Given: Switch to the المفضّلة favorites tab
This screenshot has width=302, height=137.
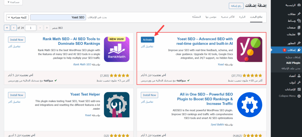Looking at the screenshot, I should click(196, 17).
